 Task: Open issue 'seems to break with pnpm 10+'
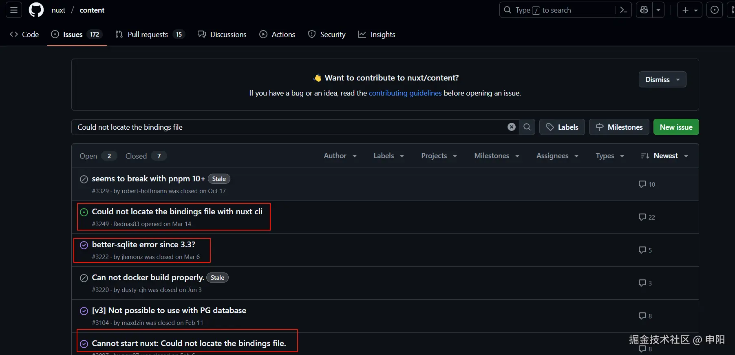pyautogui.click(x=148, y=179)
